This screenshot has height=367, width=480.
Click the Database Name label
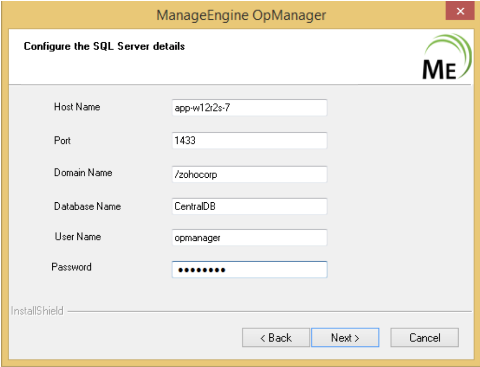87,206
